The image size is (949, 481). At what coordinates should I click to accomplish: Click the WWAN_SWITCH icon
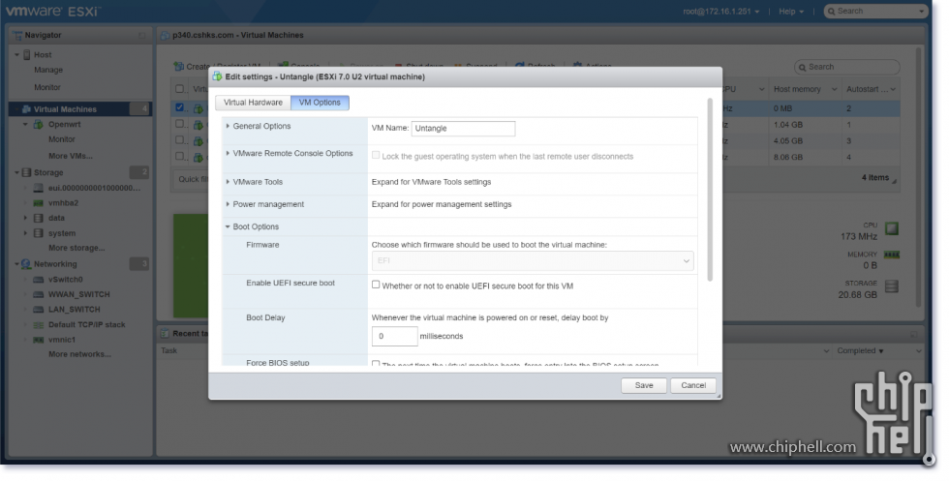(38, 294)
